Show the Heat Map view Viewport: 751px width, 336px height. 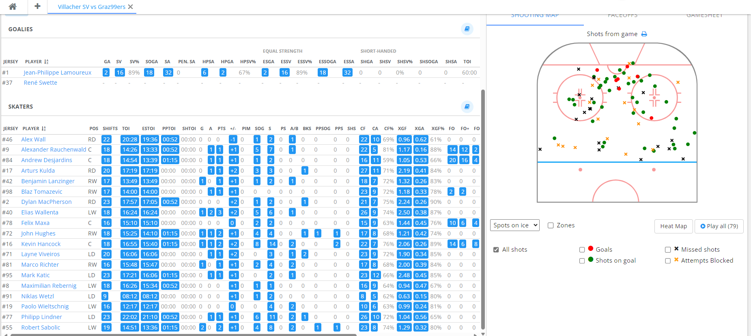coord(674,226)
